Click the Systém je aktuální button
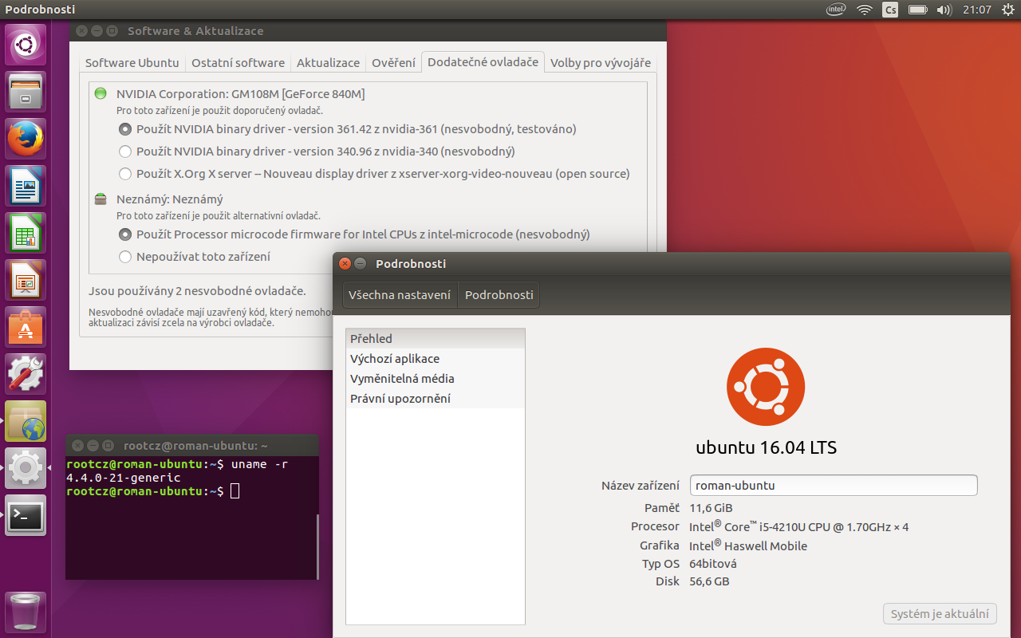 click(x=940, y=614)
